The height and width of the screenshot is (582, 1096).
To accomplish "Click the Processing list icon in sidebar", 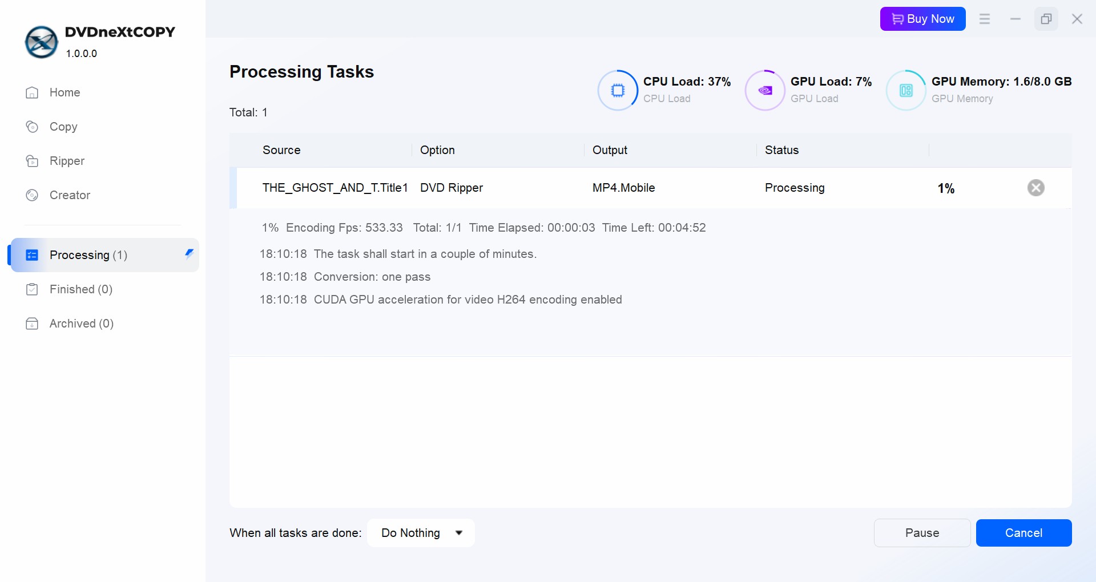I will (x=32, y=255).
